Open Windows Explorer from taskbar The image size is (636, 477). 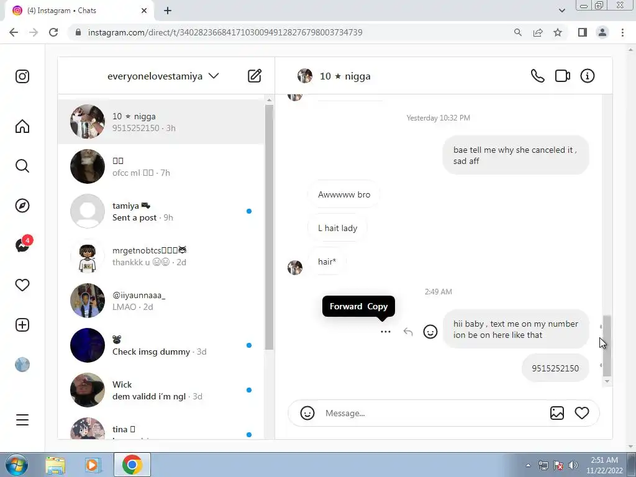55,465
